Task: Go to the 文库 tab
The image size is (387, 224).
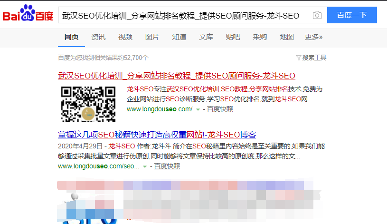Action: point(206,37)
